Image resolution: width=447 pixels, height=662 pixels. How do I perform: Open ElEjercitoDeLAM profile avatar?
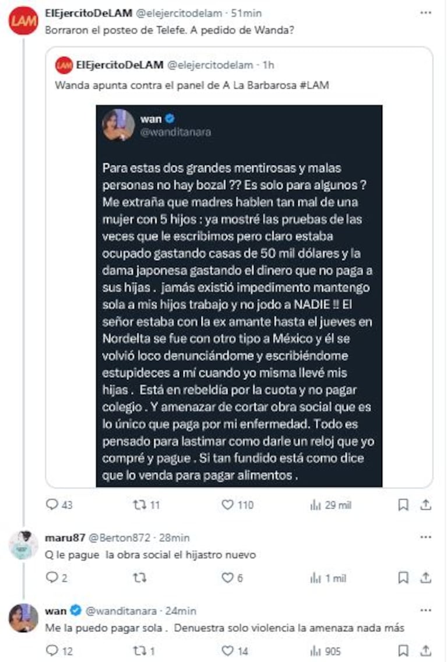(23, 22)
